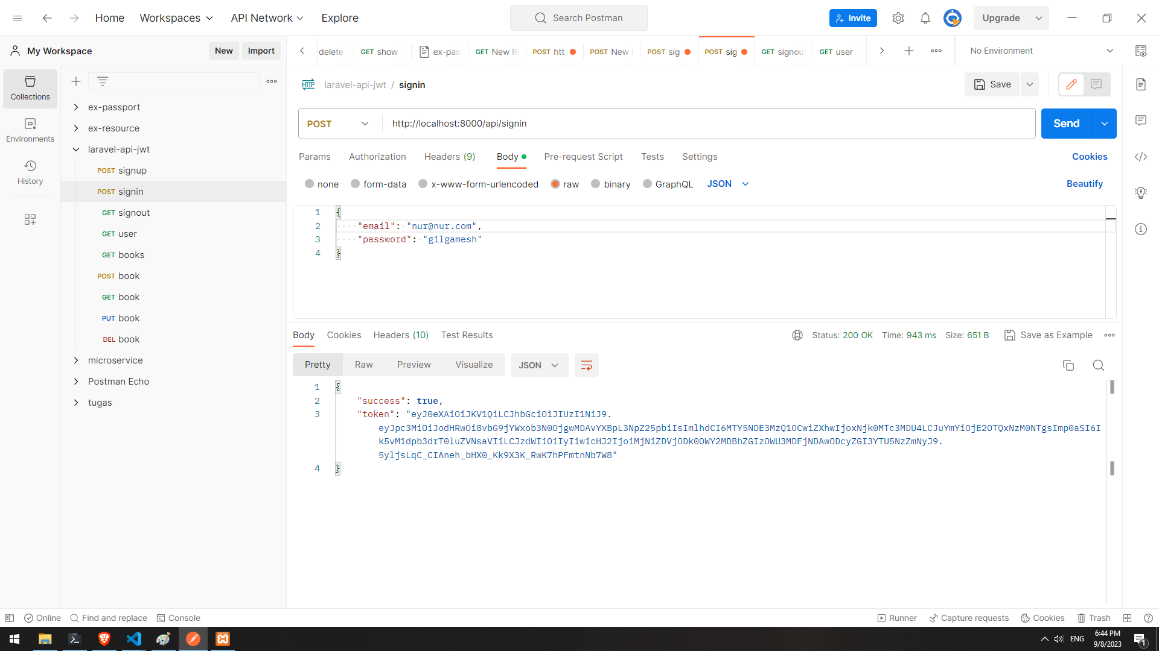Open the notifications bell icon
Screen dimensions: 1159x651
(925, 18)
